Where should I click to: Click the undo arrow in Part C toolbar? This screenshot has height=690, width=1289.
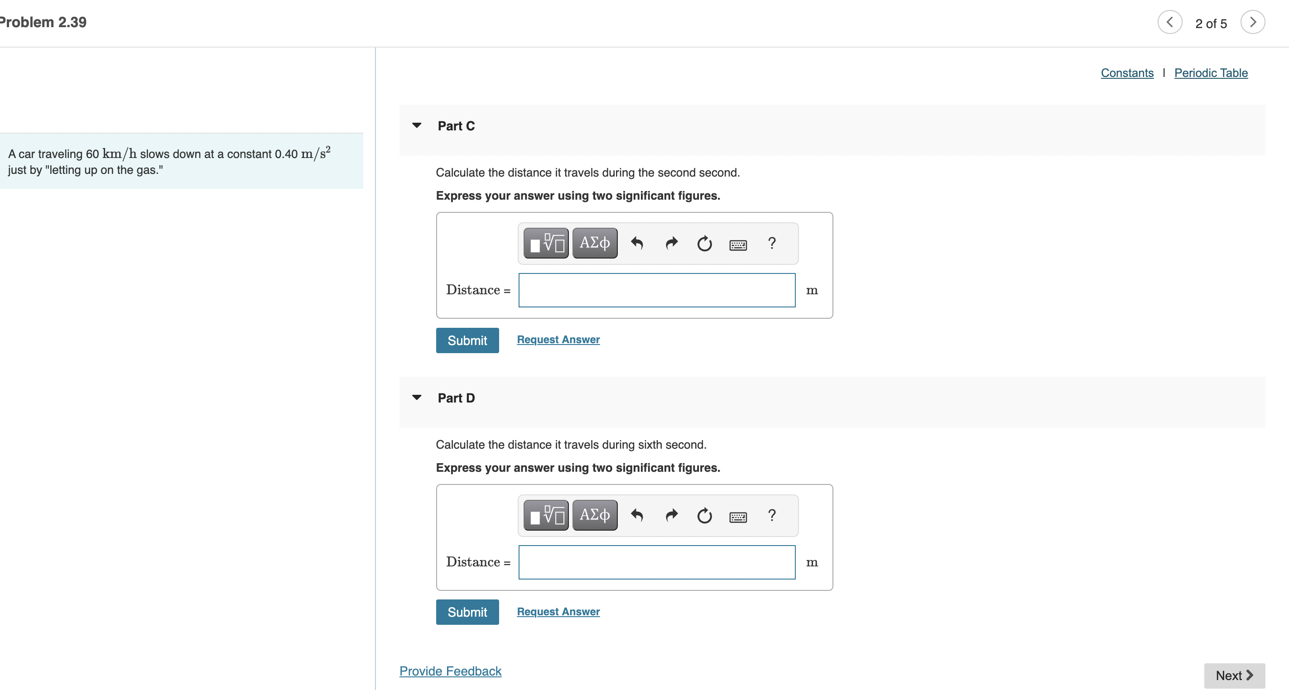pyautogui.click(x=636, y=243)
